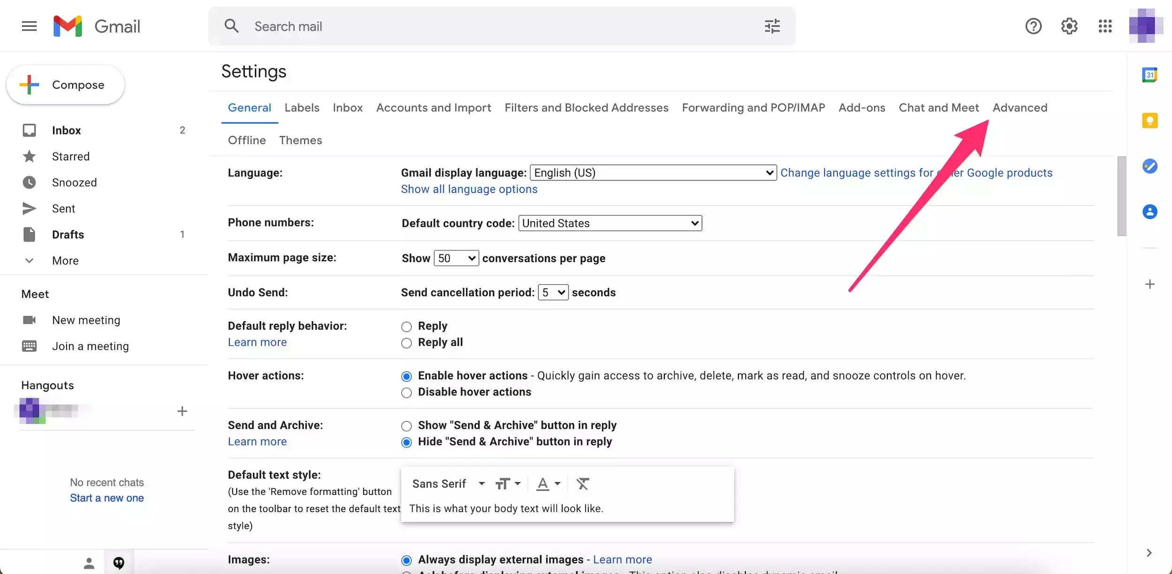Click Change language settings link
The width and height of the screenshot is (1172, 574).
[917, 173]
